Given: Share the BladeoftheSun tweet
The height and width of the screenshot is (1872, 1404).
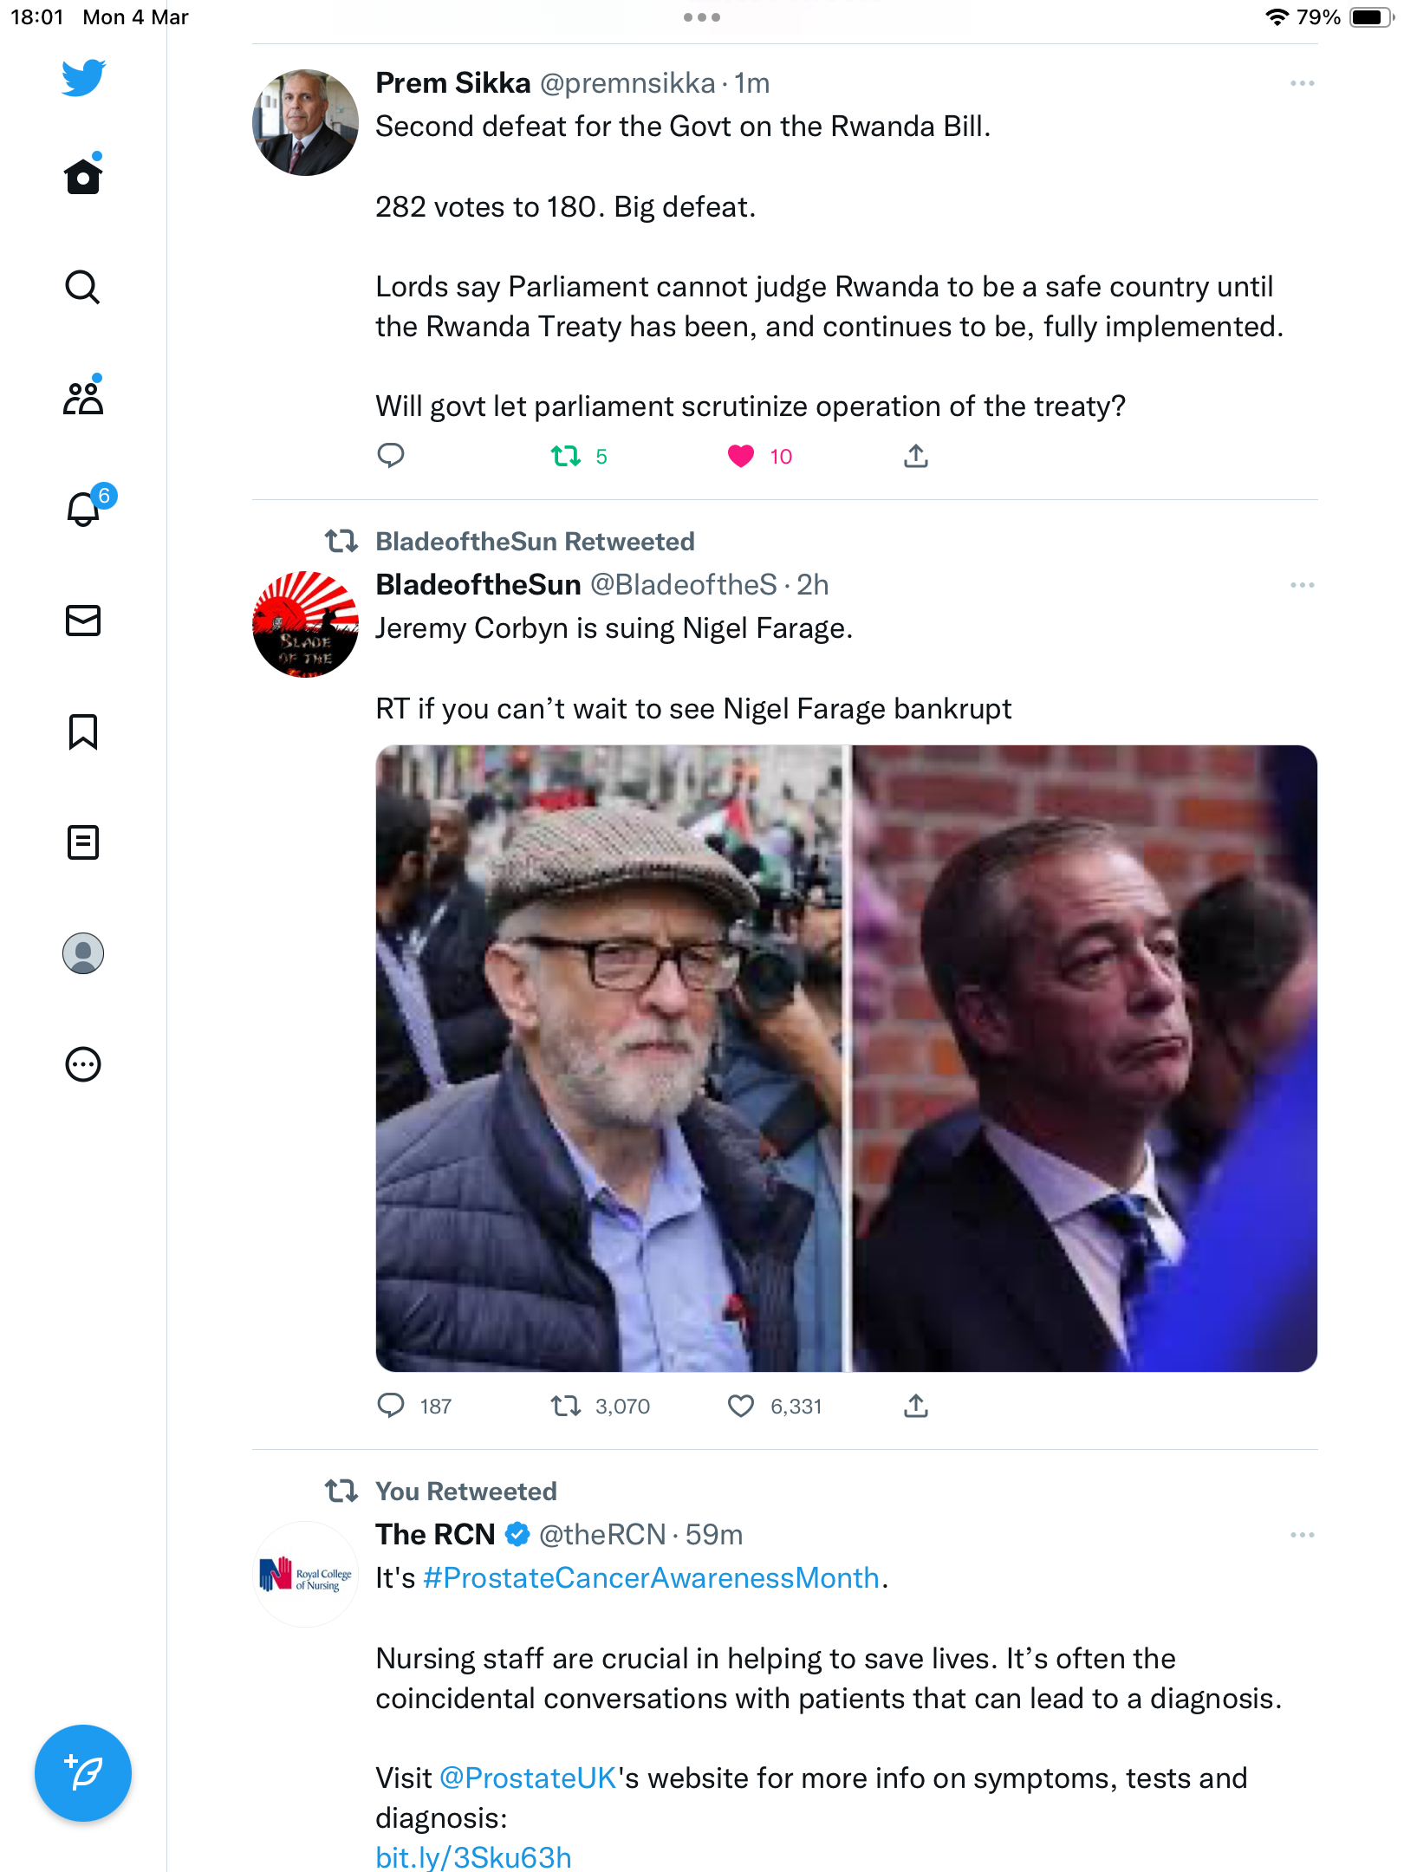Looking at the screenshot, I should coord(916,1406).
